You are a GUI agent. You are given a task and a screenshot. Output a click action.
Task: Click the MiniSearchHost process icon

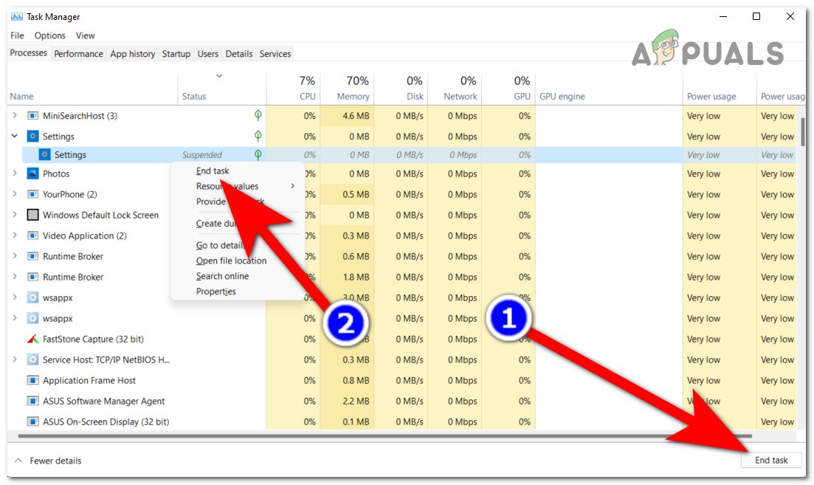[x=32, y=116]
